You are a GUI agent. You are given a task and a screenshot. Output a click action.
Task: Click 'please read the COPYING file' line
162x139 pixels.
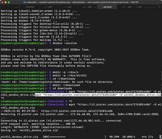46,66
